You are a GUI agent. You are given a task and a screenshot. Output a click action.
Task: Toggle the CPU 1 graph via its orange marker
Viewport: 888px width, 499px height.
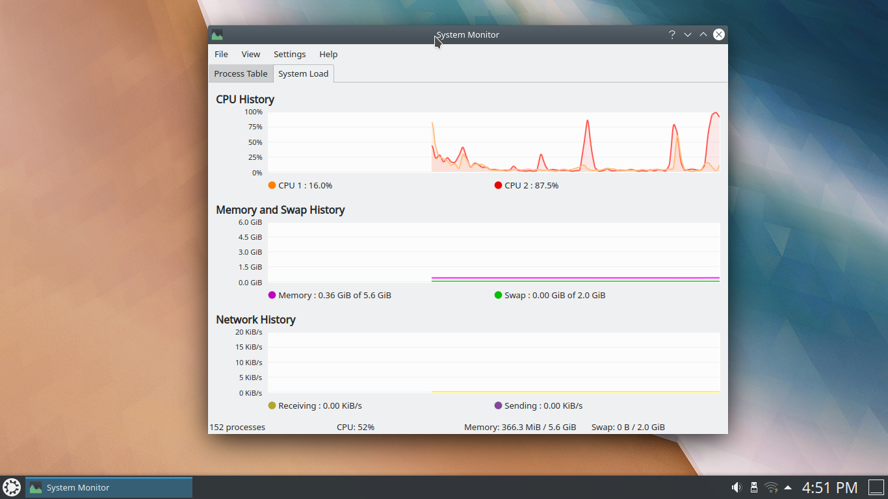tap(272, 185)
